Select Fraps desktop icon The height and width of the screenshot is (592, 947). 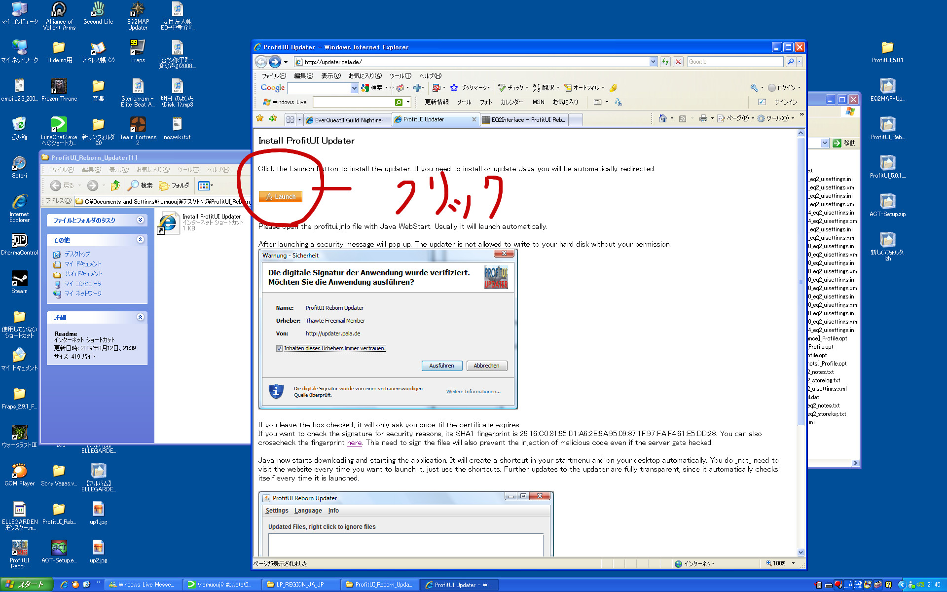coord(138,52)
